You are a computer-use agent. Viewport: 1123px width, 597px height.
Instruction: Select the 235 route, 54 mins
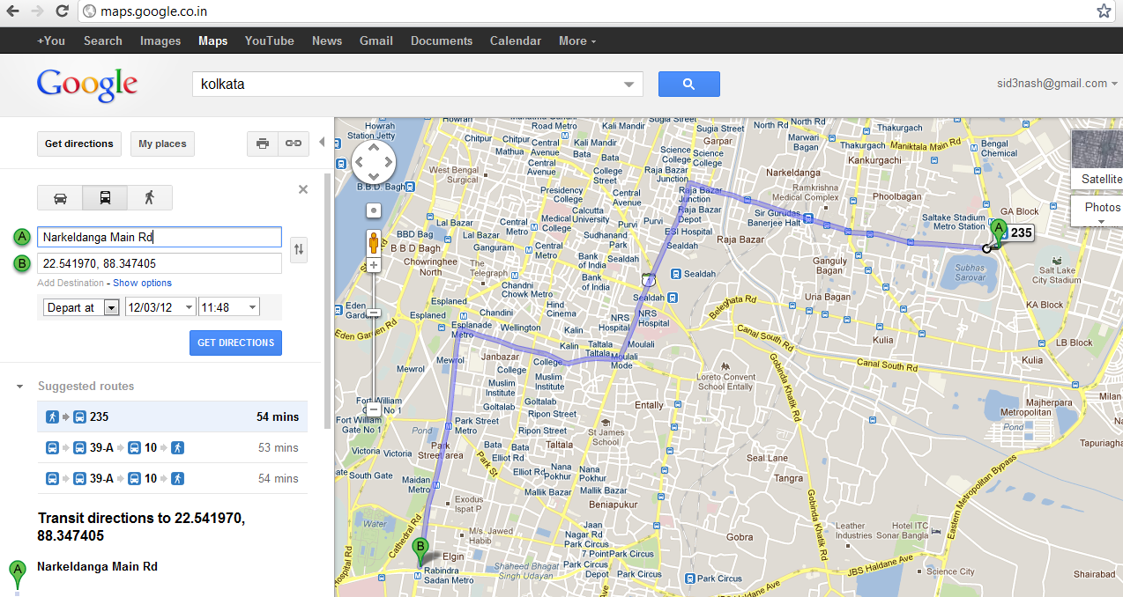tap(173, 417)
